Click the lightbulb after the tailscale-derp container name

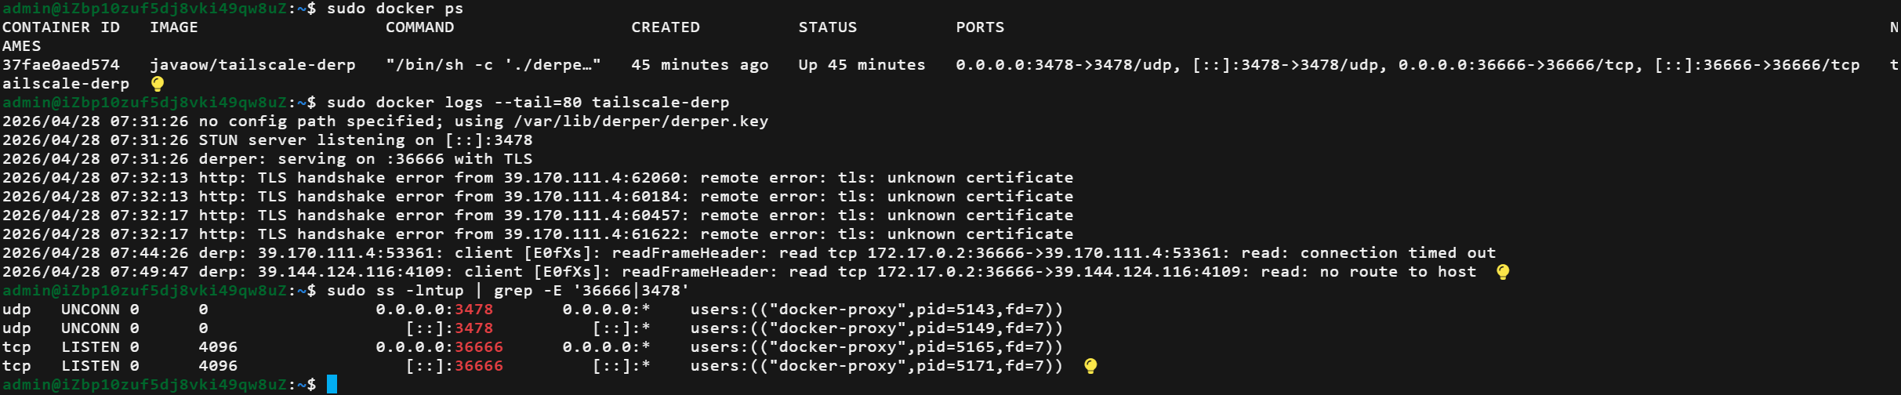tap(158, 84)
